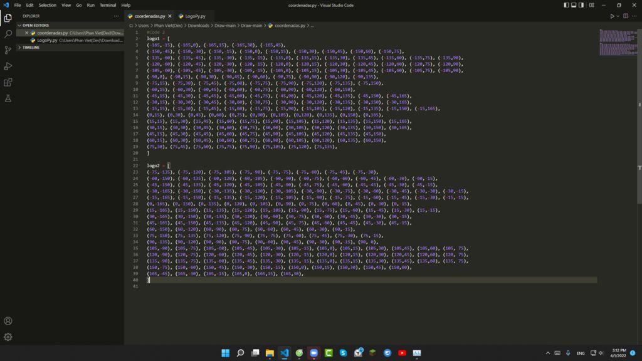Image resolution: width=642 pixels, height=361 pixels.
Task: Click the Run Python File play icon
Action: 612,16
